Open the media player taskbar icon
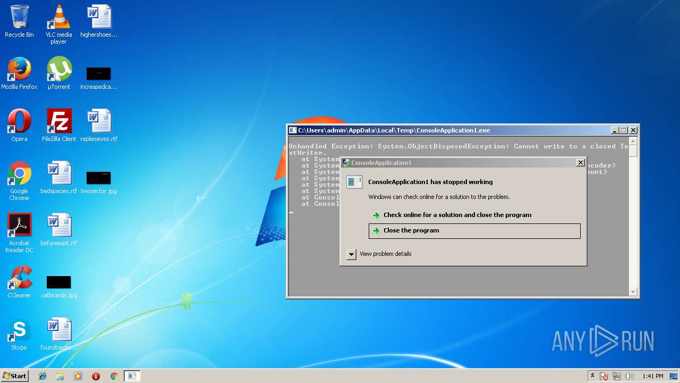Image resolution: width=680 pixels, height=383 pixels. tap(78, 376)
